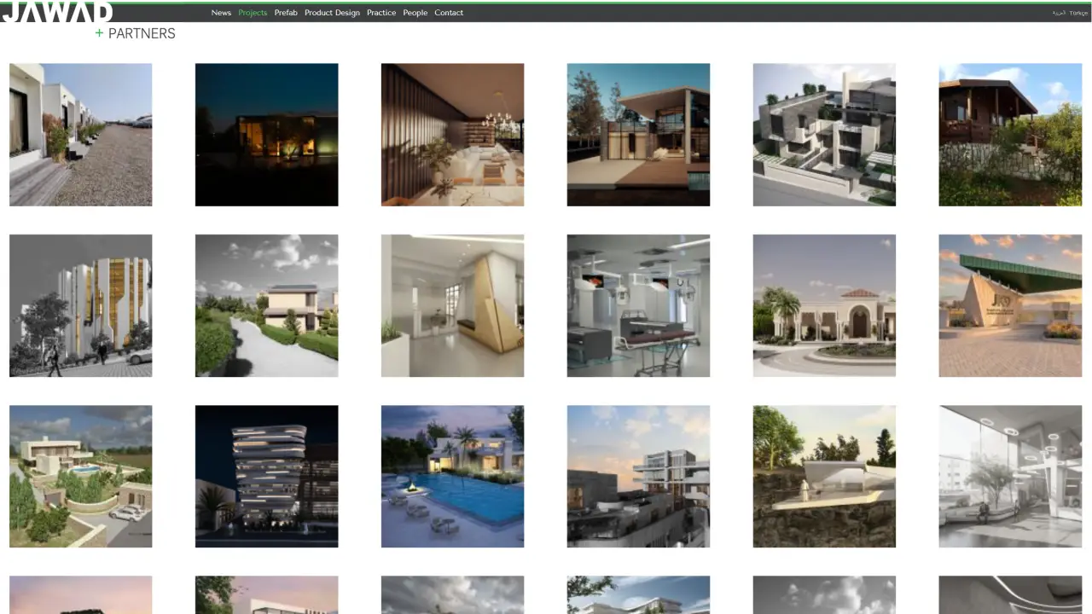Select the arched Moorish villa thumbnail

824,305
